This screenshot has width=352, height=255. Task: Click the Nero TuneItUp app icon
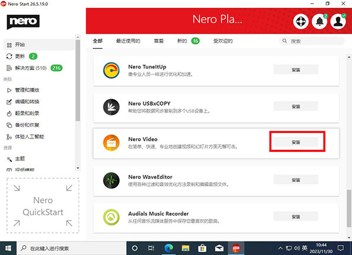point(111,70)
